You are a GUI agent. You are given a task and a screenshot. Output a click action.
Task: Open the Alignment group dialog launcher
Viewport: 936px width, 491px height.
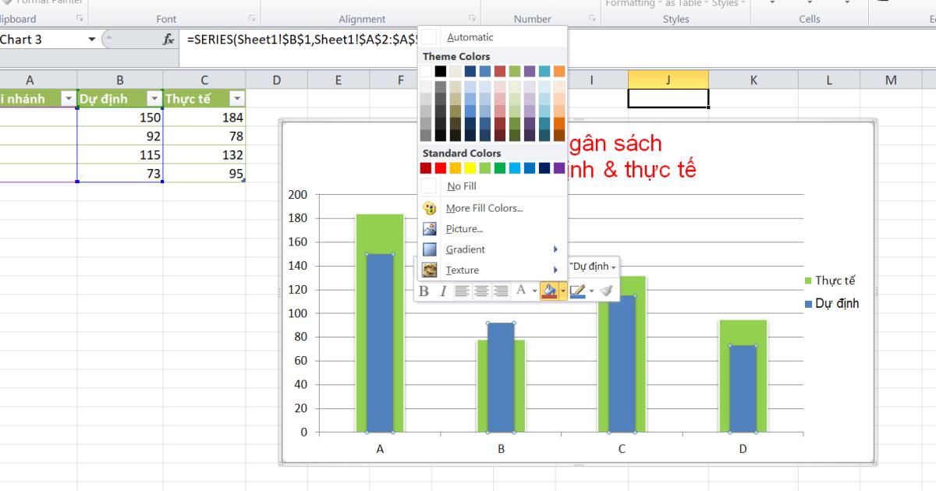click(x=472, y=19)
